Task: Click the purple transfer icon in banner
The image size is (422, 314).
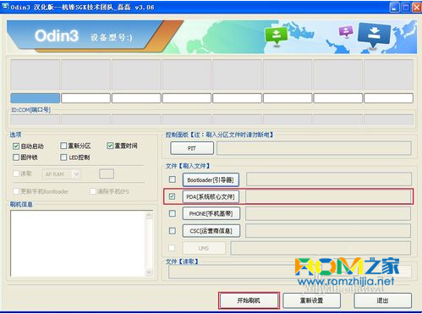Action: (346, 31)
